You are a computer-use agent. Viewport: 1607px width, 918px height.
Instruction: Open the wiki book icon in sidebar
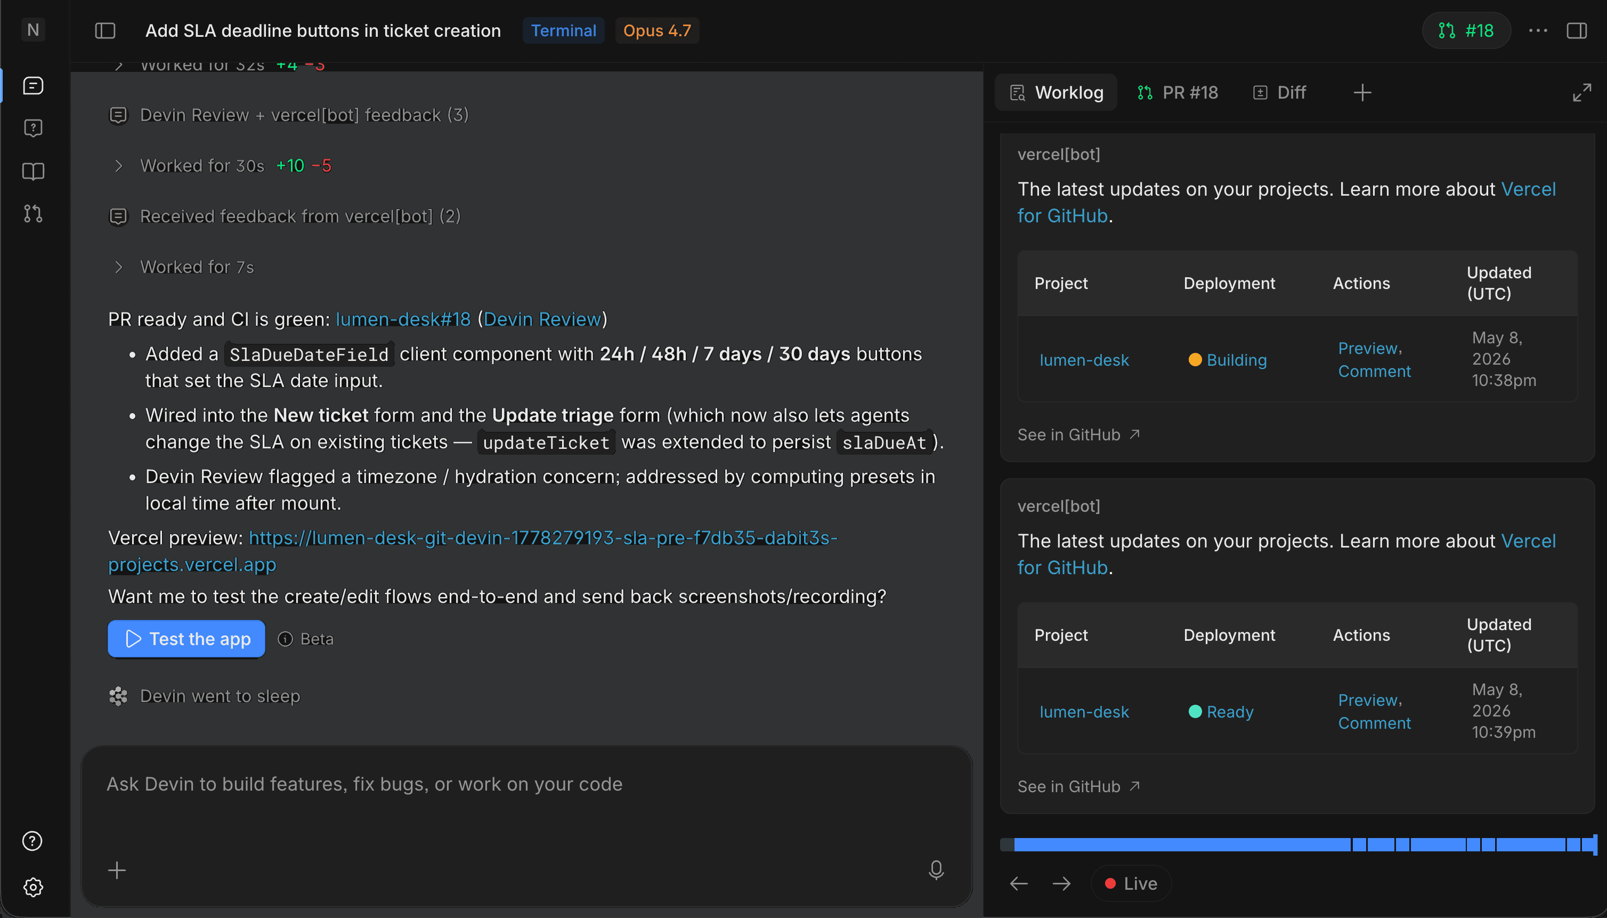(34, 172)
